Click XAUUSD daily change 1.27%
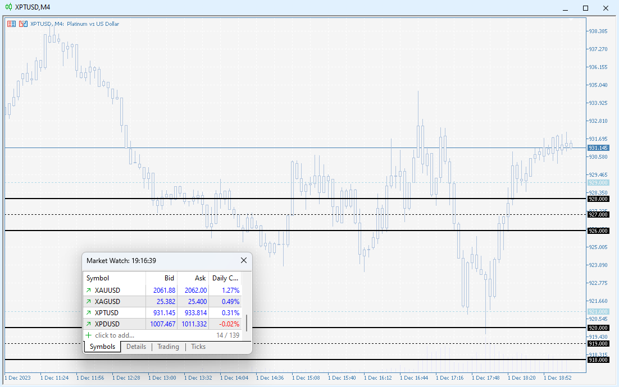619x387 pixels. tap(230, 291)
